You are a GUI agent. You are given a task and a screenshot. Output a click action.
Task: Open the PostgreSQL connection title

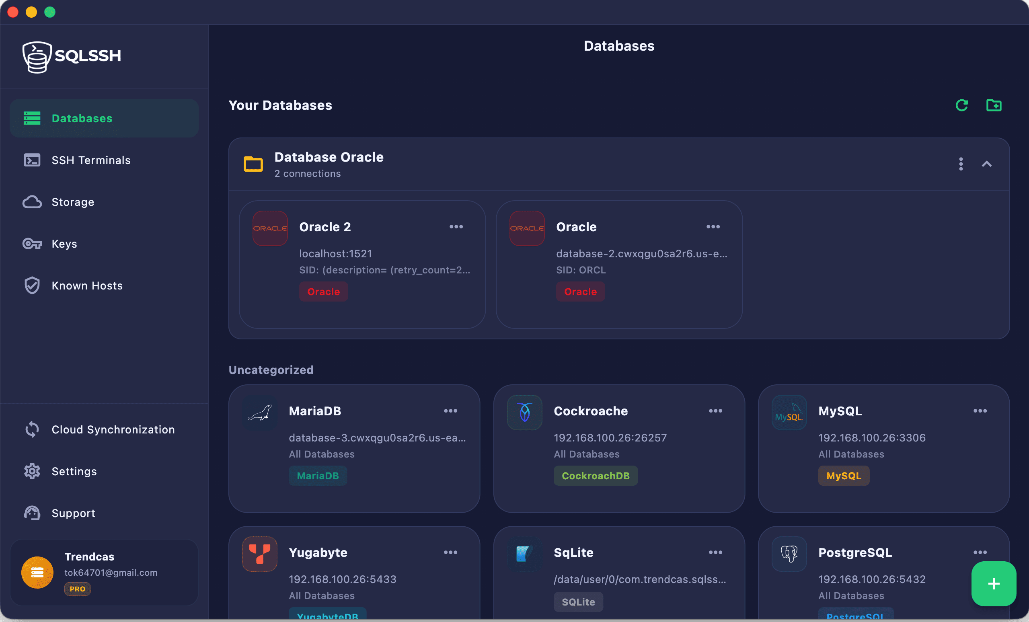855,552
